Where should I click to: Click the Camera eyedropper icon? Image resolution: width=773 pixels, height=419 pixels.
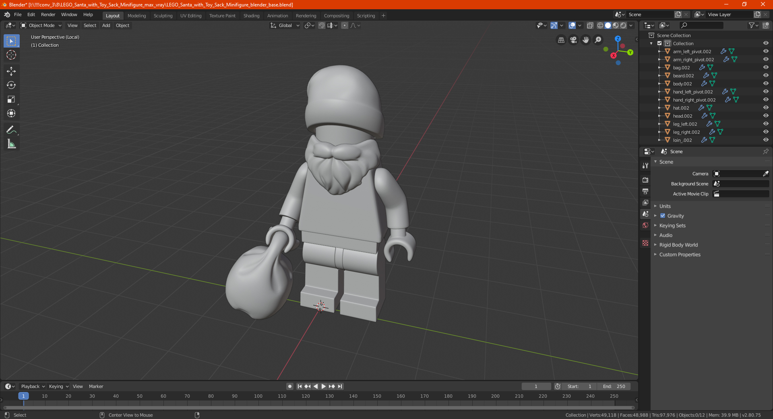click(x=765, y=174)
